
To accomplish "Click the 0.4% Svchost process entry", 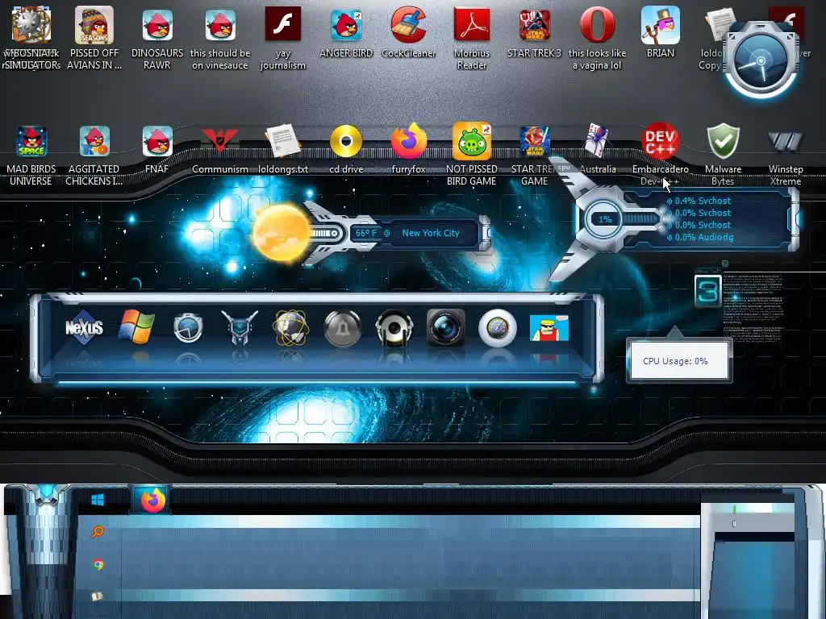I will (x=703, y=201).
